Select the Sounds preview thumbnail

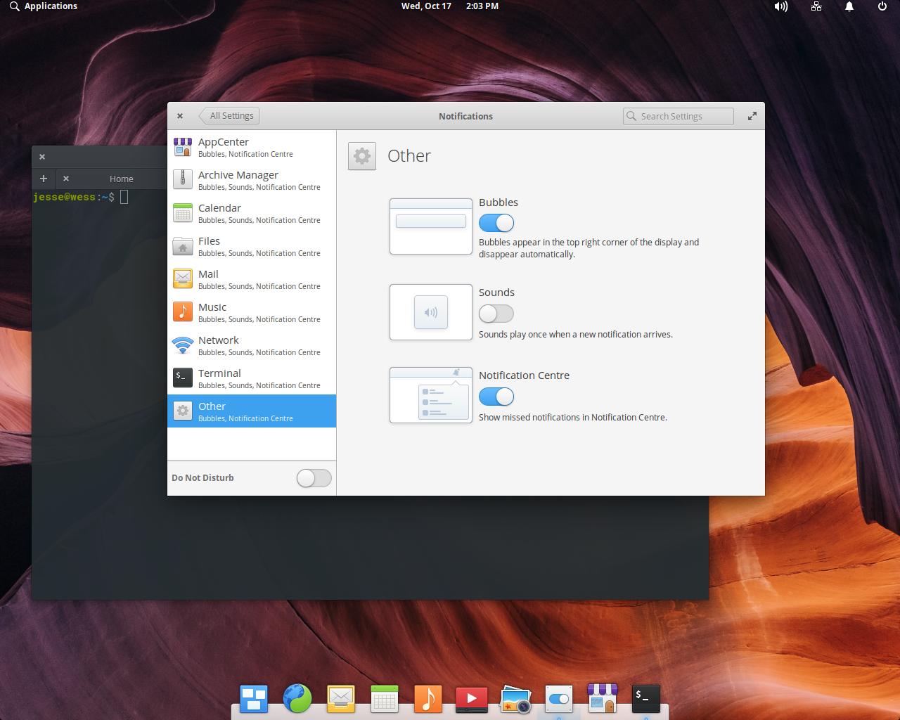(x=431, y=312)
